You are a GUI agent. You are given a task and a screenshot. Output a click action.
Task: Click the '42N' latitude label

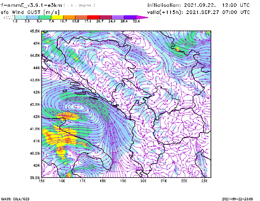36,116
